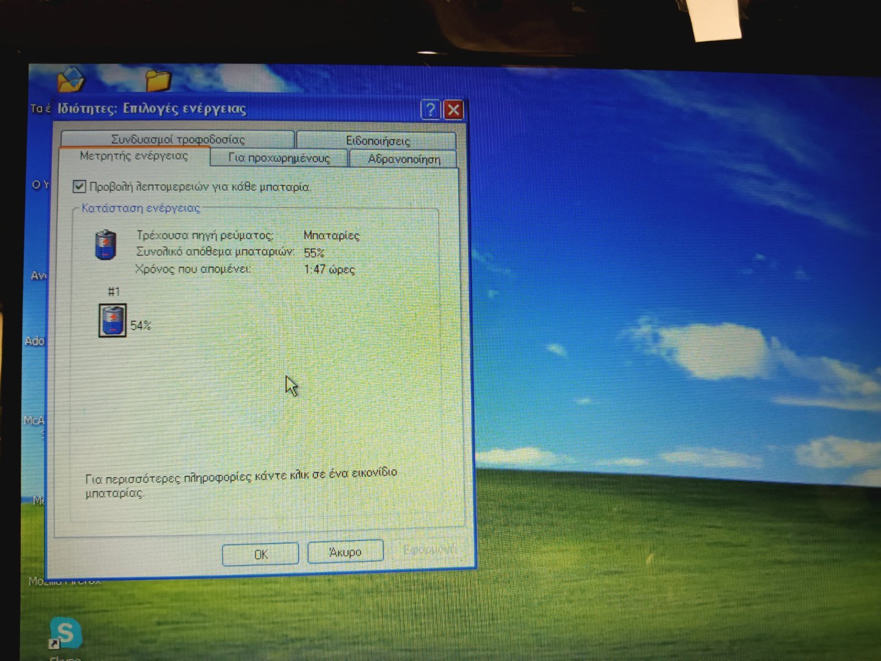The width and height of the screenshot is (881, 661).
Task: Click the Άκυρο cancel button
Action: (x=345, y=552)
